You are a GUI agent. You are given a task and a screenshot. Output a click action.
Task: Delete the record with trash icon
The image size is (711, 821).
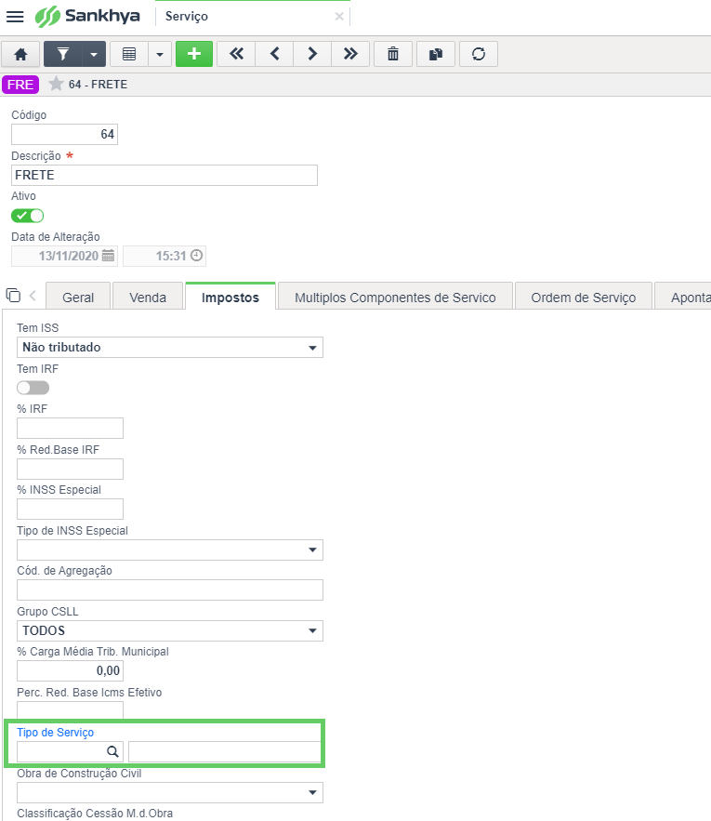point(393,54)
